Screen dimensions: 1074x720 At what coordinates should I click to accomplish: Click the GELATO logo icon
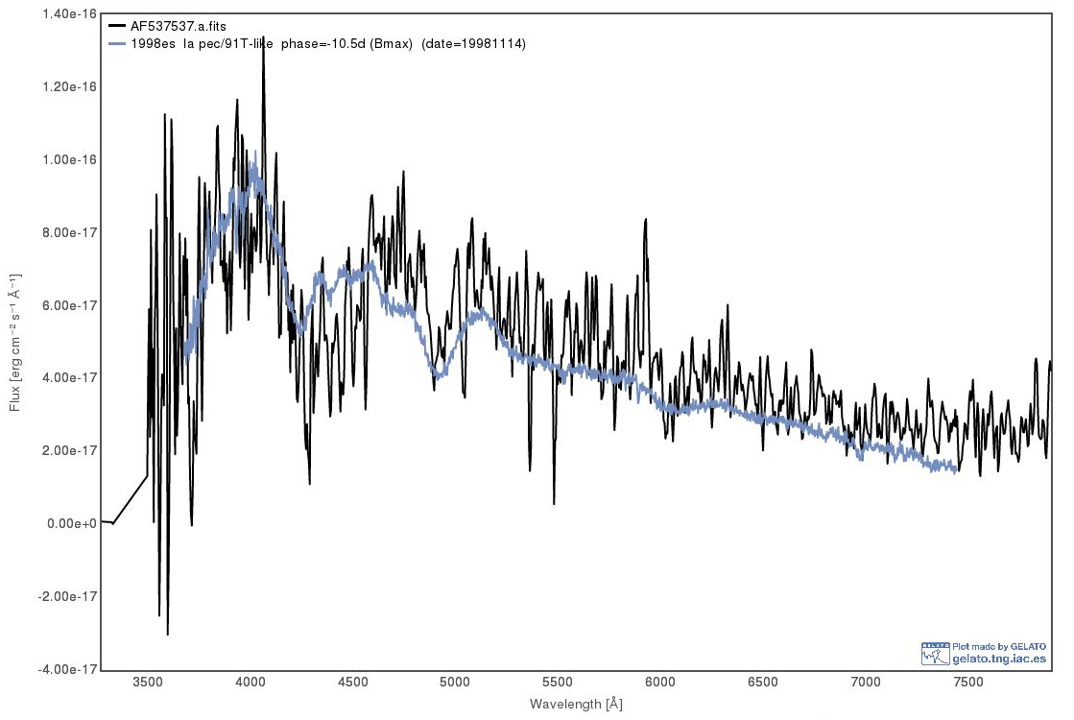click(936, 654)
